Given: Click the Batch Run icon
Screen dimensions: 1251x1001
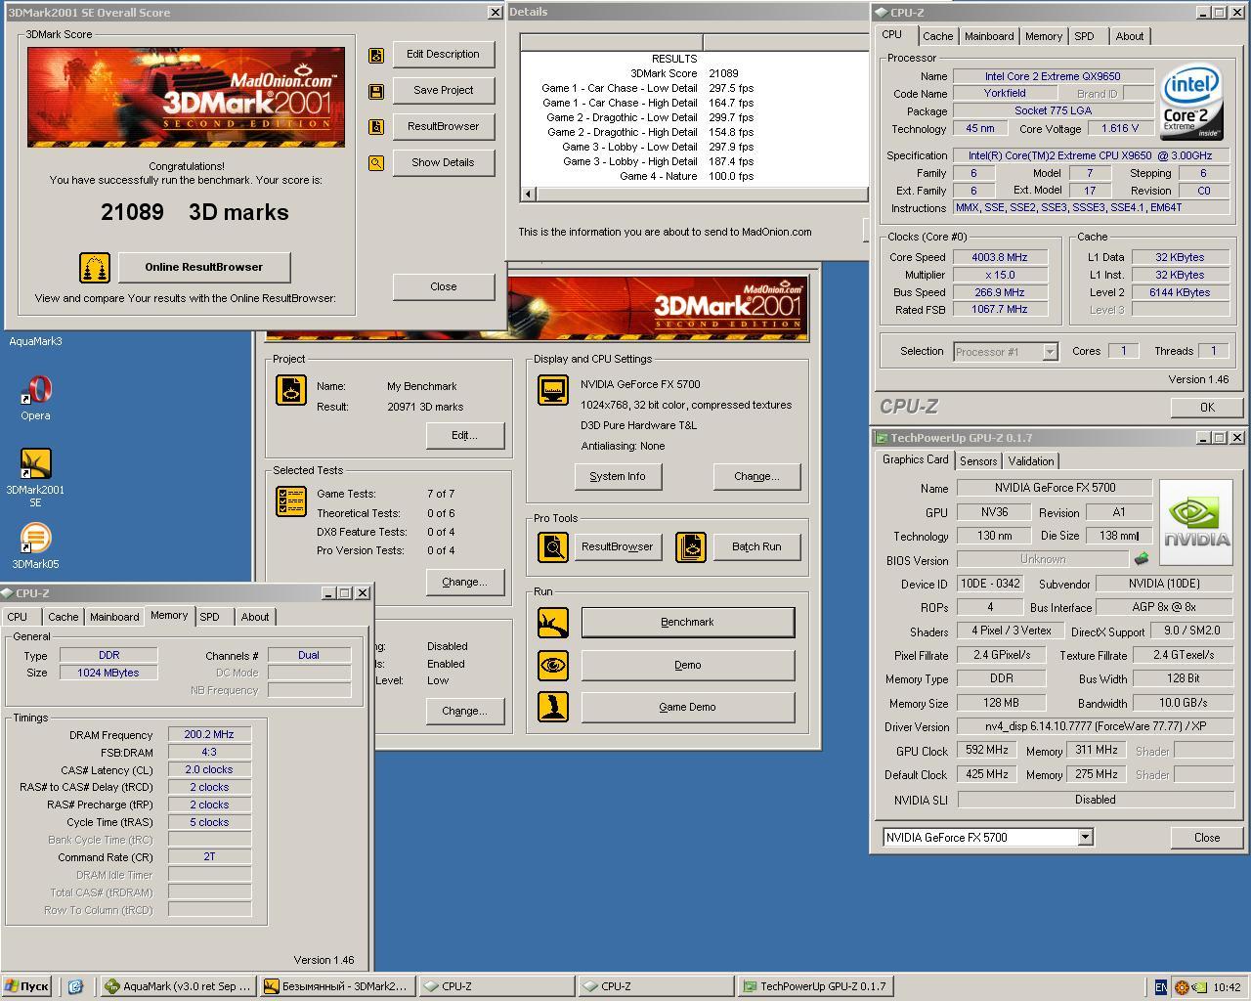Looking at the screenshot, I should (691, 546).
